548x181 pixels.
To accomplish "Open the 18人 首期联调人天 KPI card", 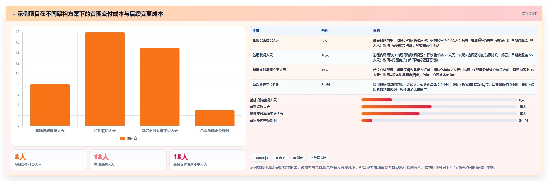I will click(x=128, y=160).
